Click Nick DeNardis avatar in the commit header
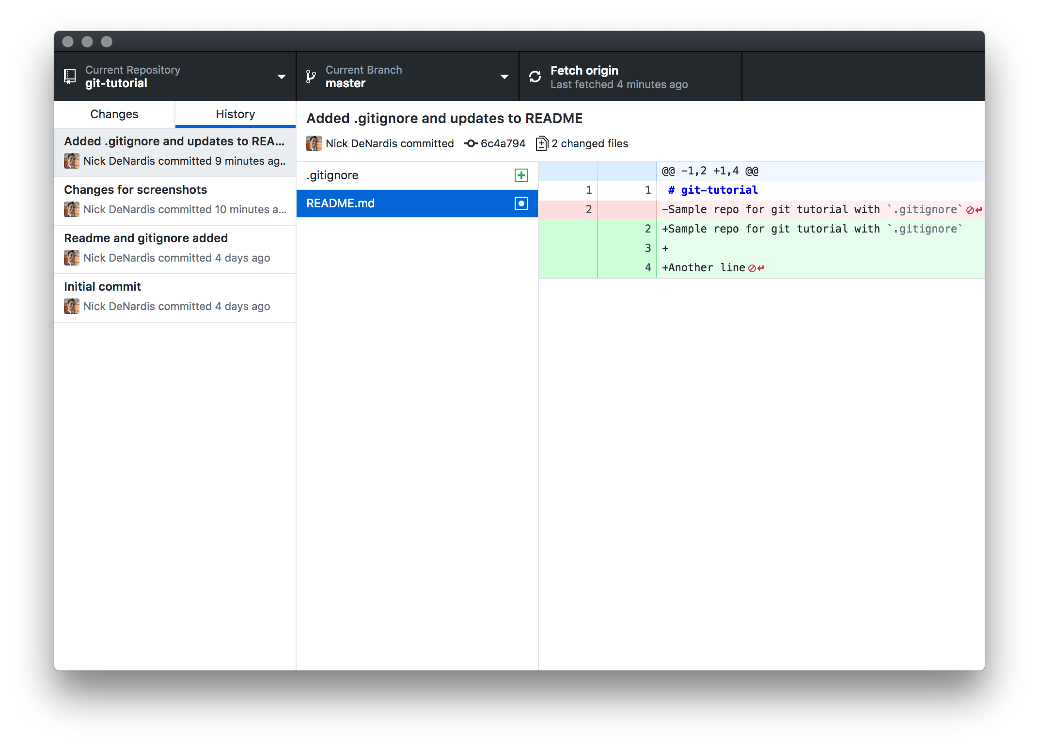 (314, 143)
